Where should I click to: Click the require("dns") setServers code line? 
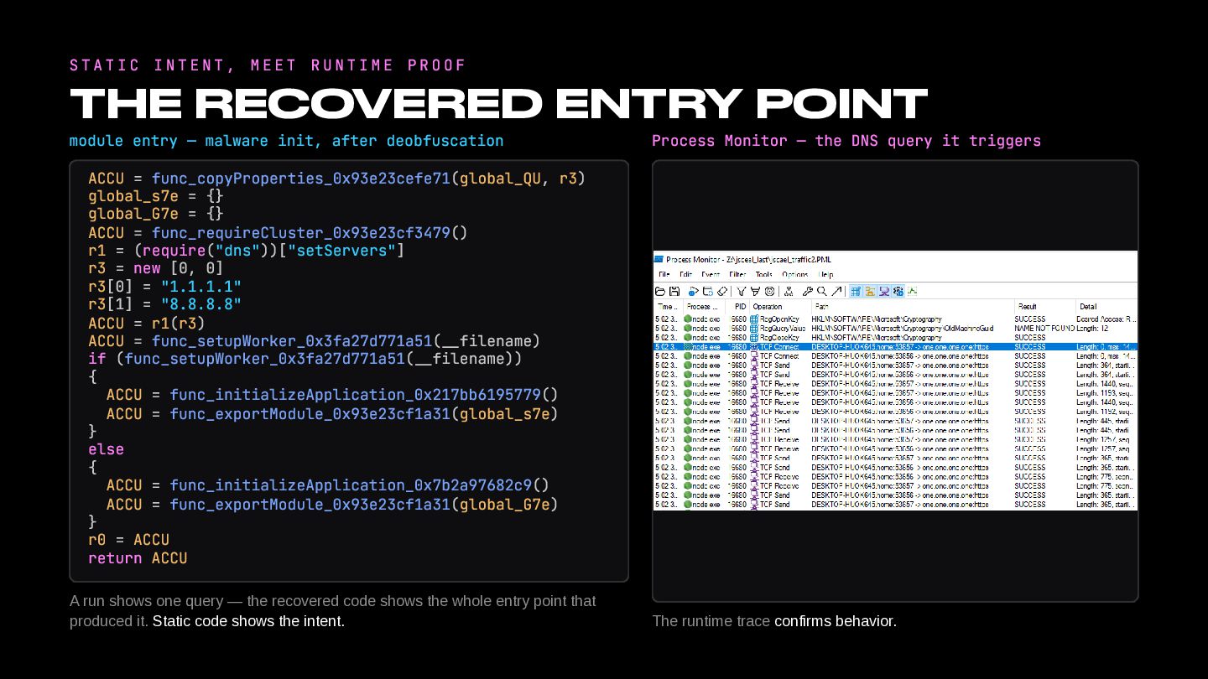247,251
